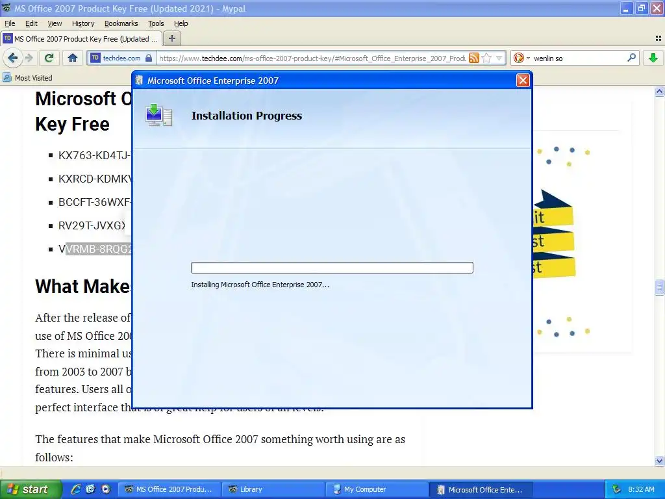Viewport: 665px width, 499px height.
Task: Click the installer icon in dialog title bar
Action: (139, 81)
